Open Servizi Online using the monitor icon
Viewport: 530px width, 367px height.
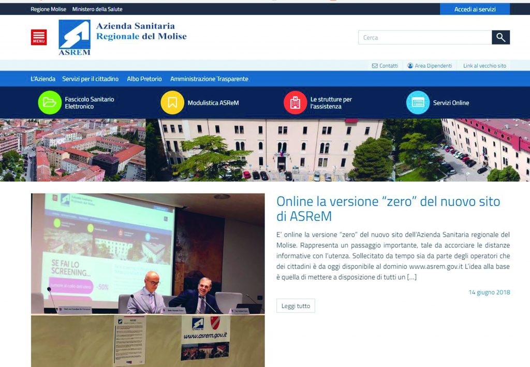pyautogui.click(x=417, y=102)
